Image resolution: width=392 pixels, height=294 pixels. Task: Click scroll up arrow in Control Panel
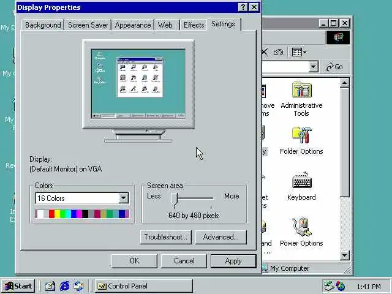[344, 83]
